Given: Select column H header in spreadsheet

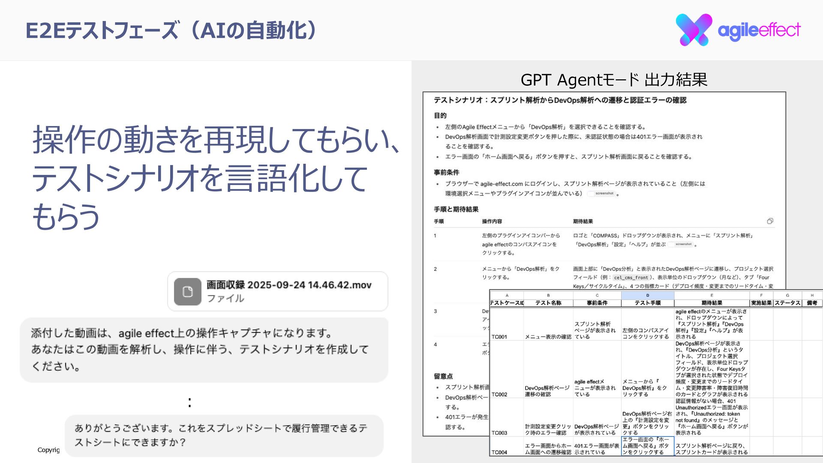Looking at the screenshot, I should coord(812,295).
